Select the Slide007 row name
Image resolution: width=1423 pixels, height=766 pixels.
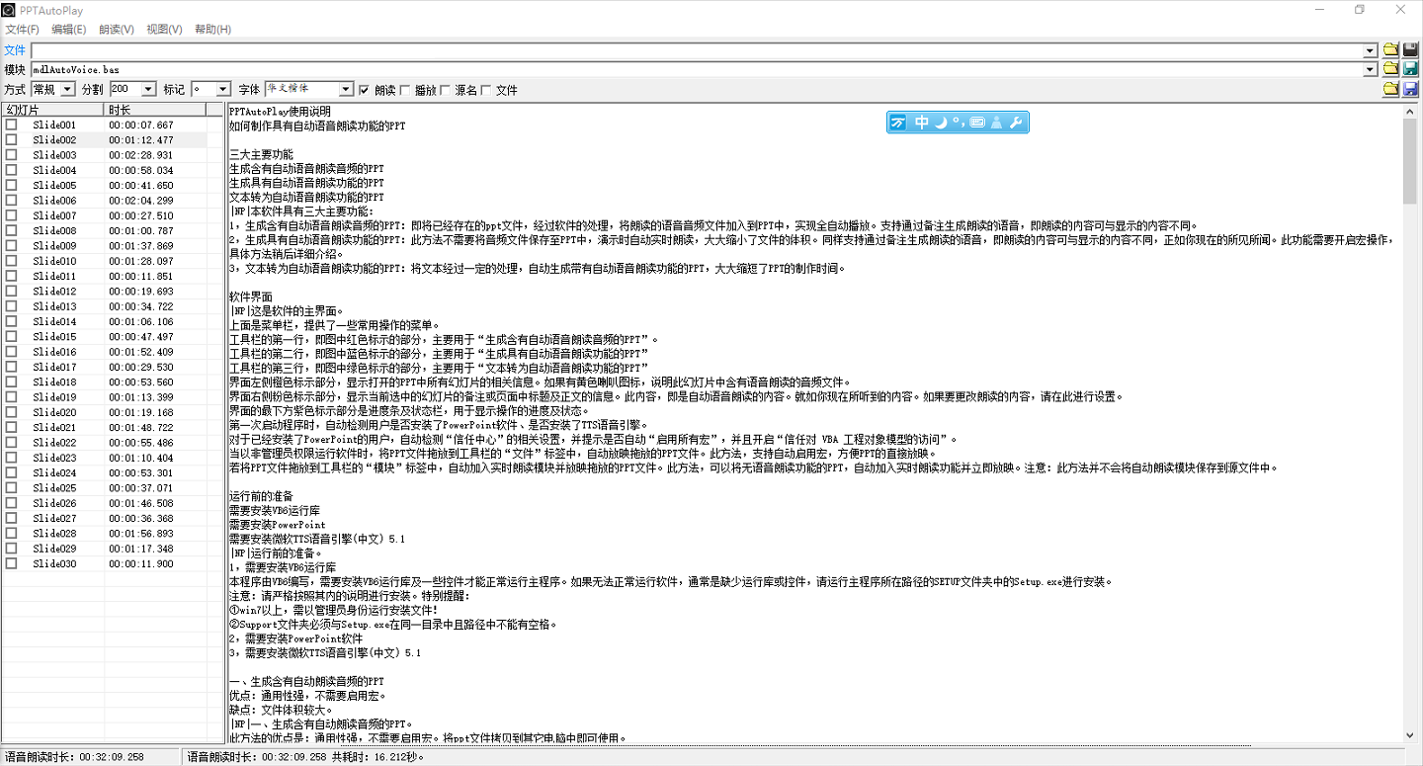(54, 215)
